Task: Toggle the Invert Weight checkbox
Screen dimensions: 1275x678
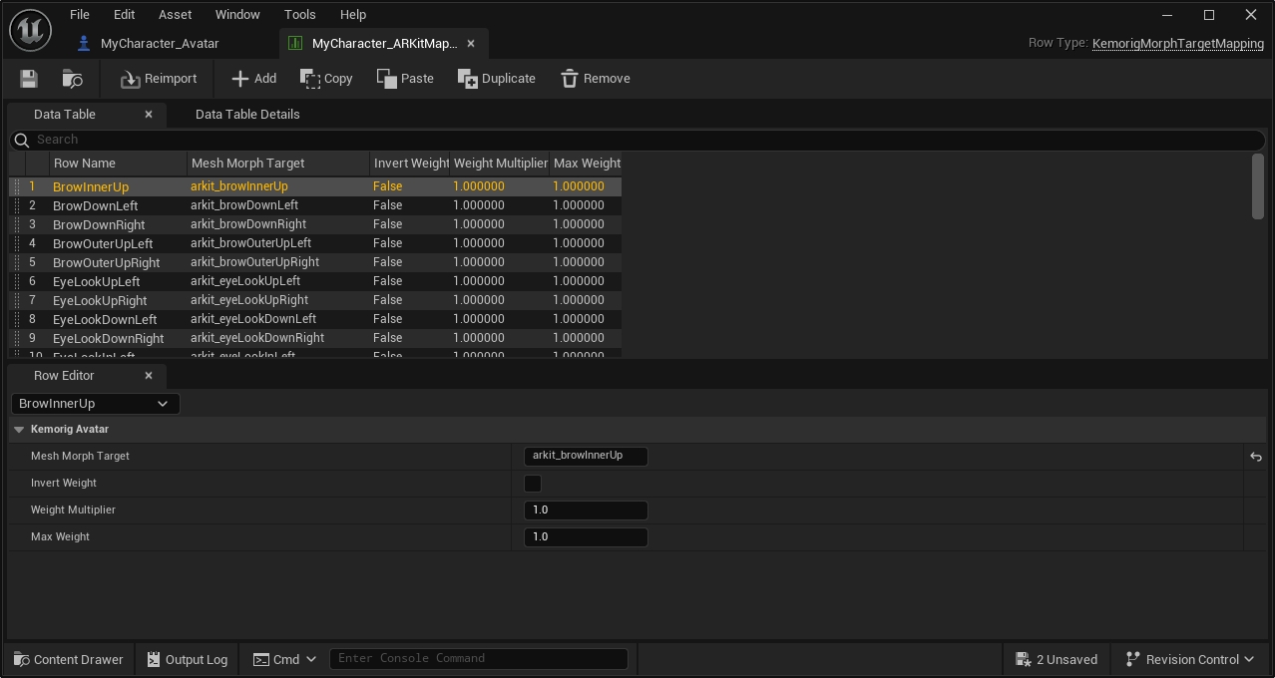Action: [x=533, y=484]
